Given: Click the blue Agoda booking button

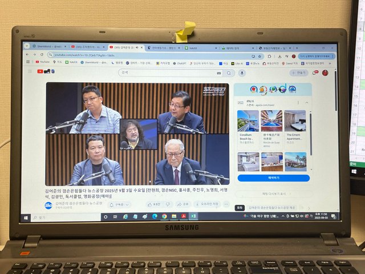Looking at the screenshot, I should pyautogui.click(x=274, y=178).
